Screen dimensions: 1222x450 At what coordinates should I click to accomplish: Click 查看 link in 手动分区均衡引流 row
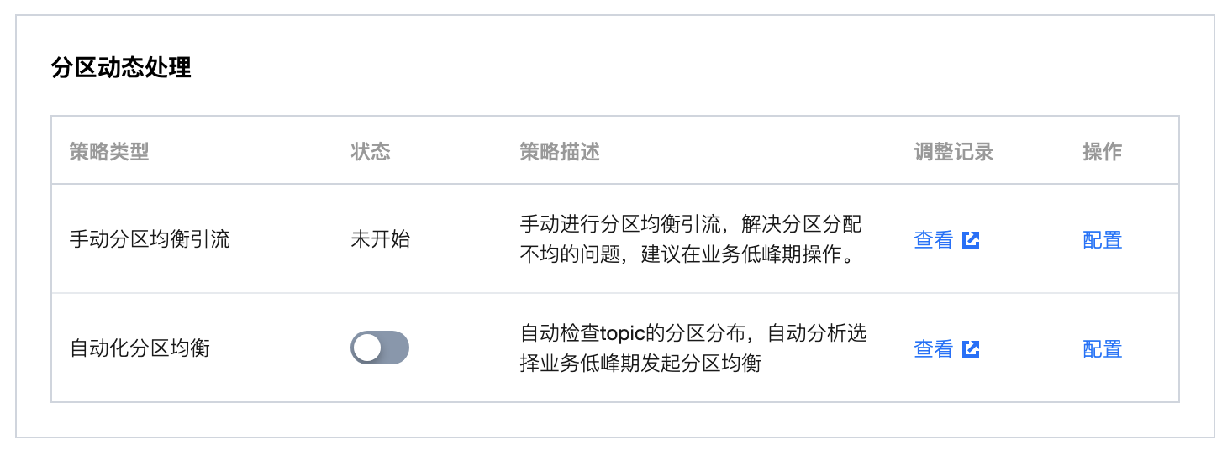933,240
